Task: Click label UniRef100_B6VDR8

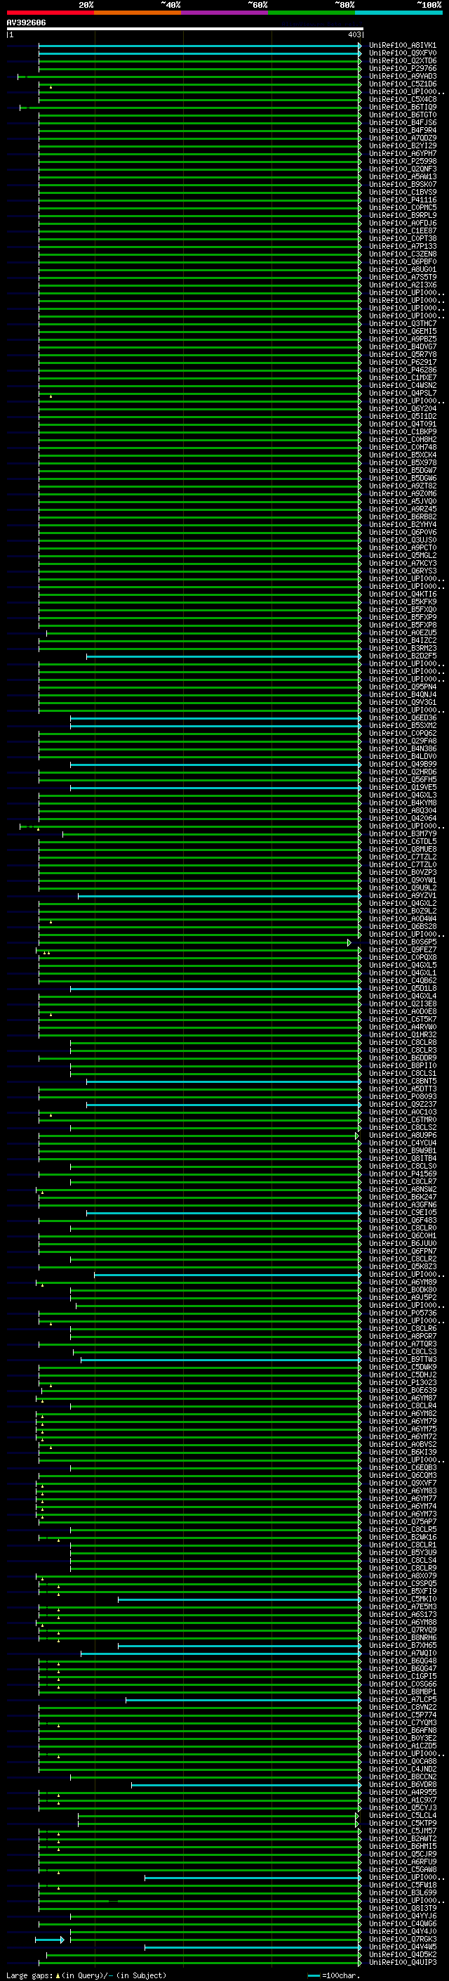Action: tap(402, 1784)
